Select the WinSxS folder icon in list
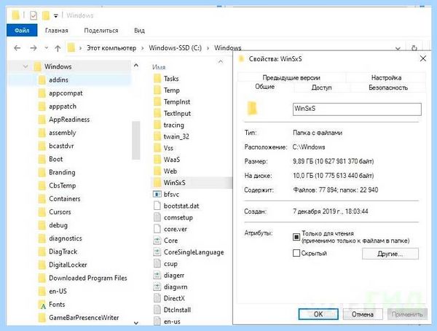This screenshot has width=437, height=331. coord(157,182)
